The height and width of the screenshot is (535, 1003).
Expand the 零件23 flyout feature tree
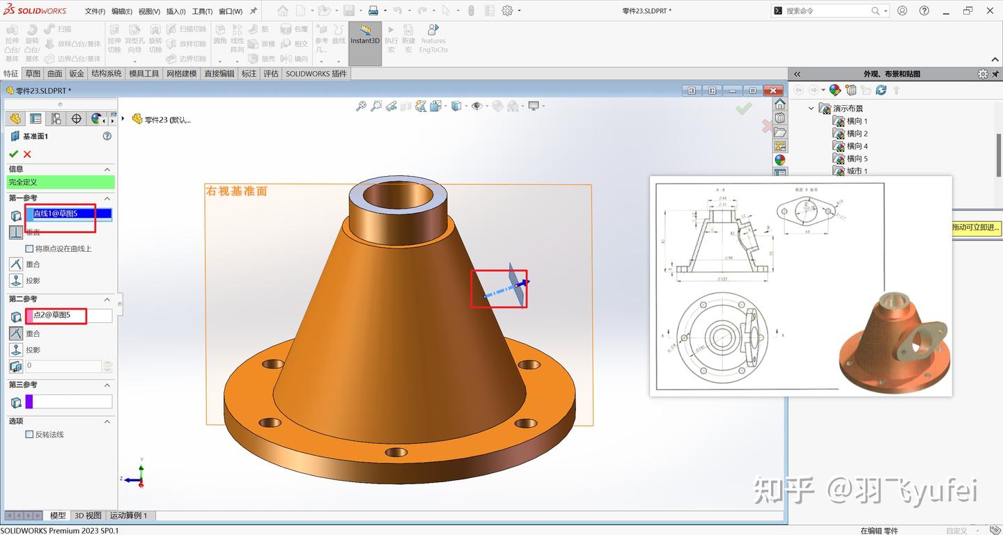coord(124,119)
